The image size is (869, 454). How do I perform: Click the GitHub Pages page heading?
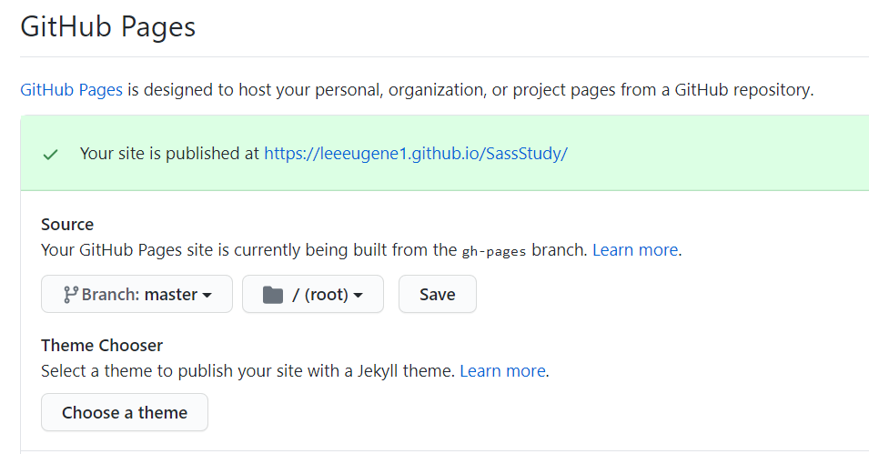click(108, 26)
